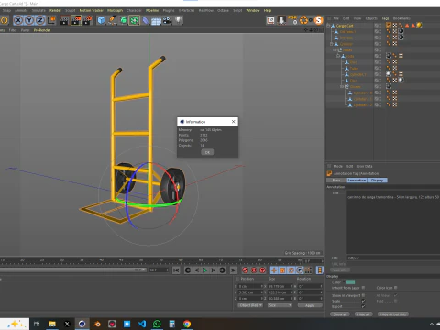Toggle the X axis lock

click(18, 20)
